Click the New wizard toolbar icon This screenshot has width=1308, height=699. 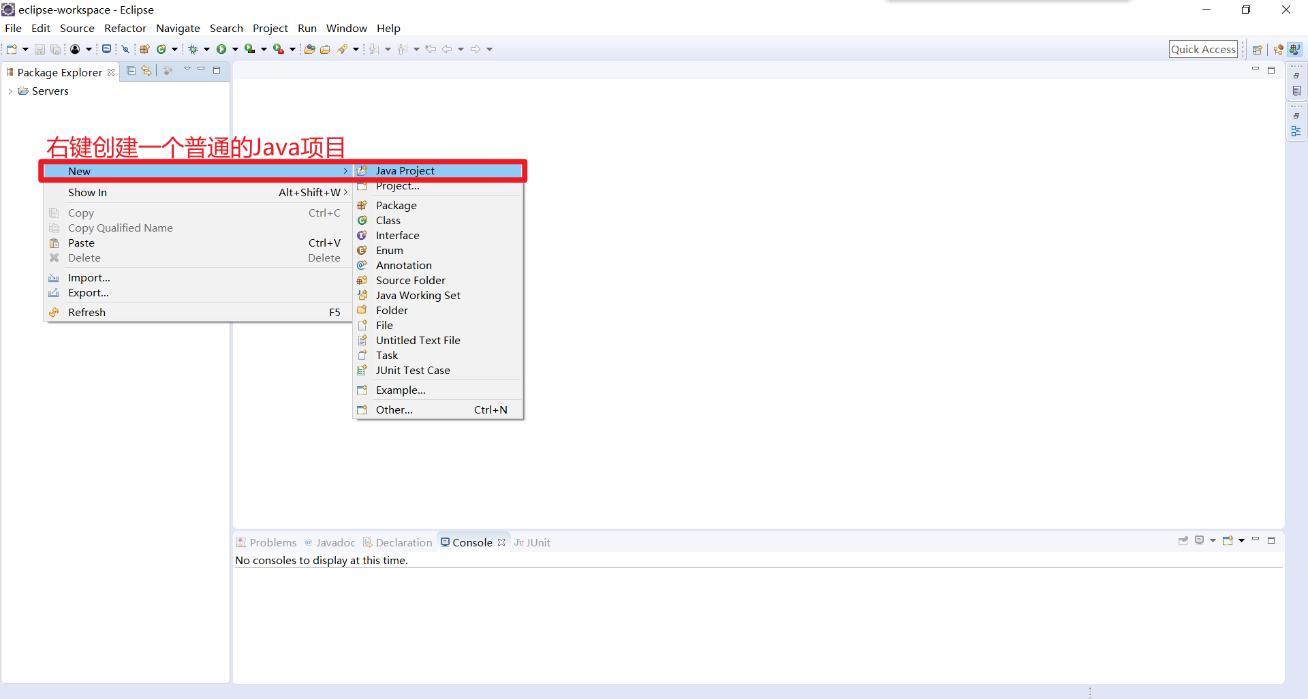point(12,49)
